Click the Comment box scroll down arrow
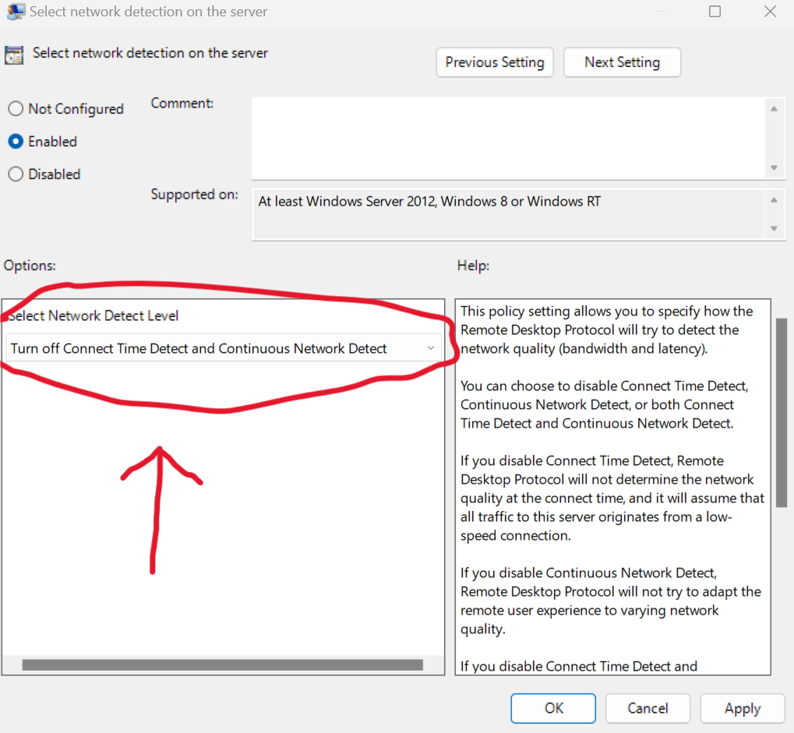The image size is (794, 733). tap(774, 167)
